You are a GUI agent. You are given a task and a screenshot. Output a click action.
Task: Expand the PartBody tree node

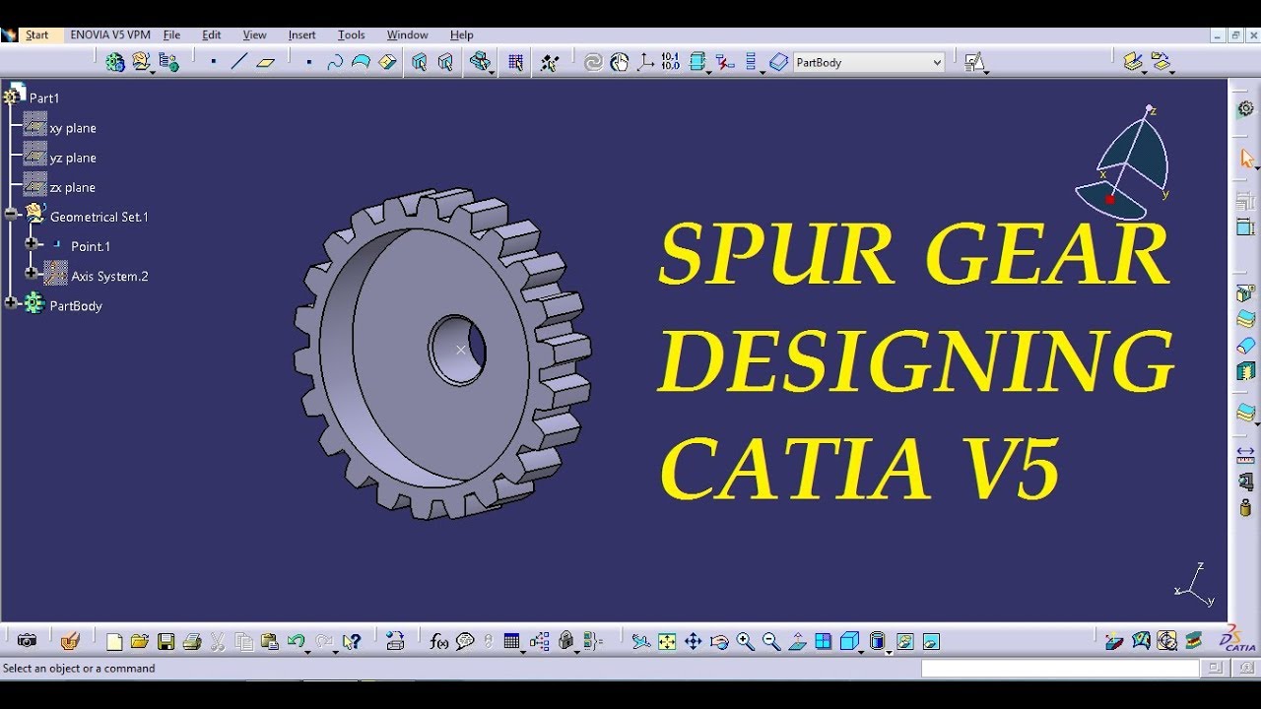(x=11, y=303)
